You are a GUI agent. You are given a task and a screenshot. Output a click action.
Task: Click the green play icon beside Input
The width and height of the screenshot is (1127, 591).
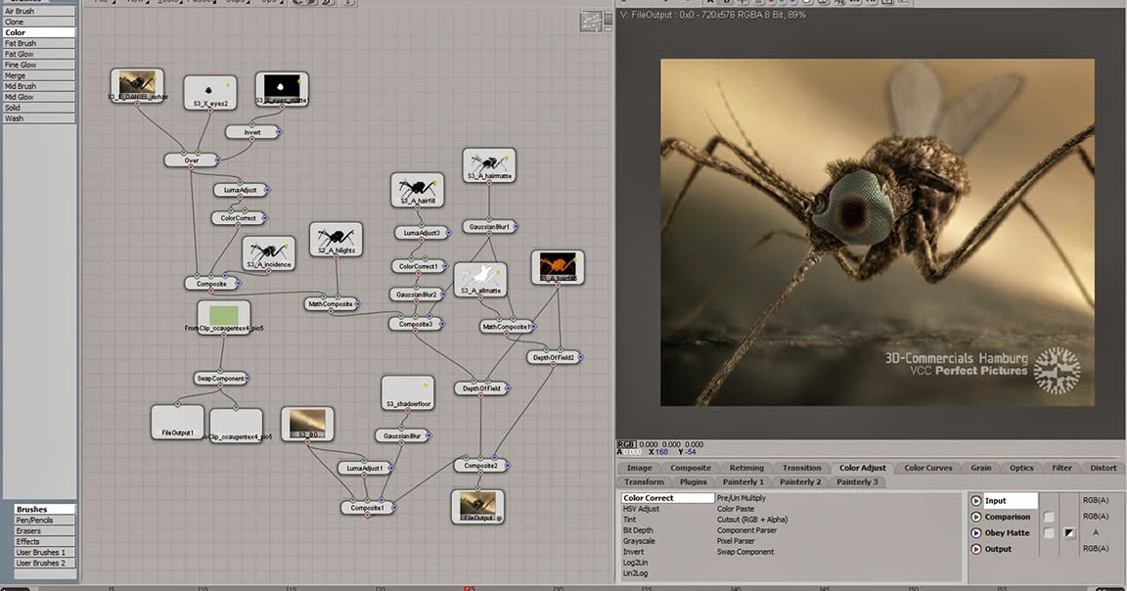coord(976,500)
